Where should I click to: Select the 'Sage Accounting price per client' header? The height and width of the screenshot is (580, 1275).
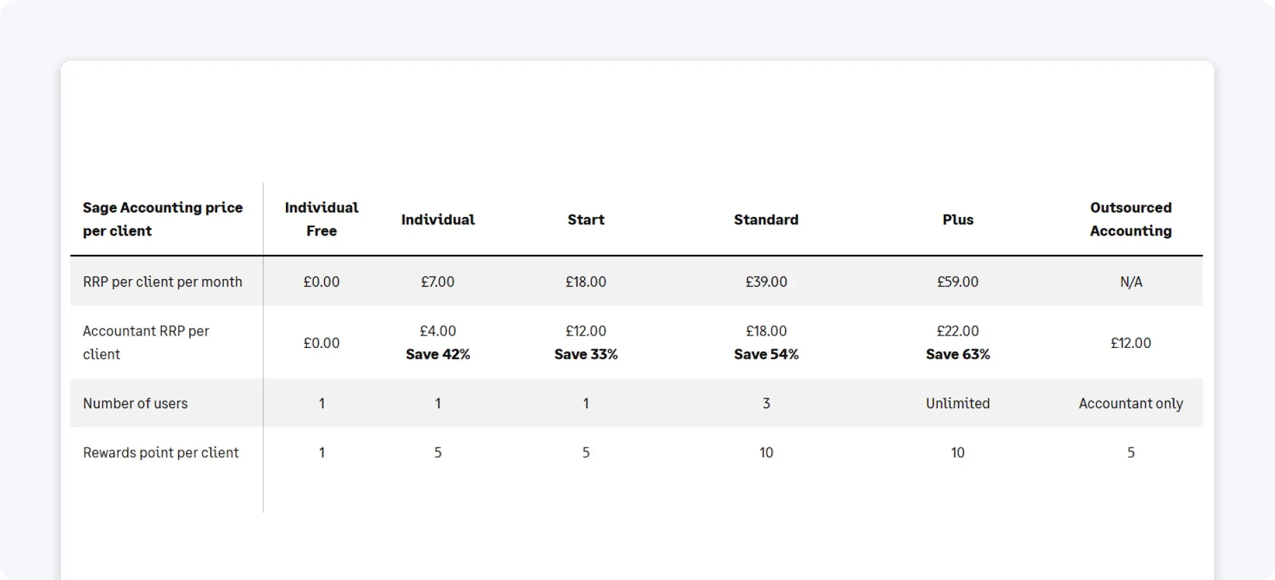point(162,219)
